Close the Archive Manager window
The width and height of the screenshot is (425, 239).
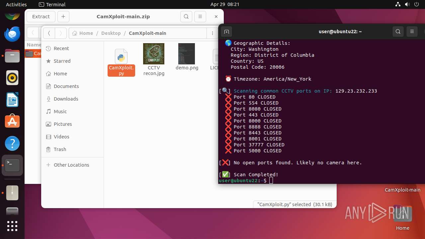tap(216, 17)
